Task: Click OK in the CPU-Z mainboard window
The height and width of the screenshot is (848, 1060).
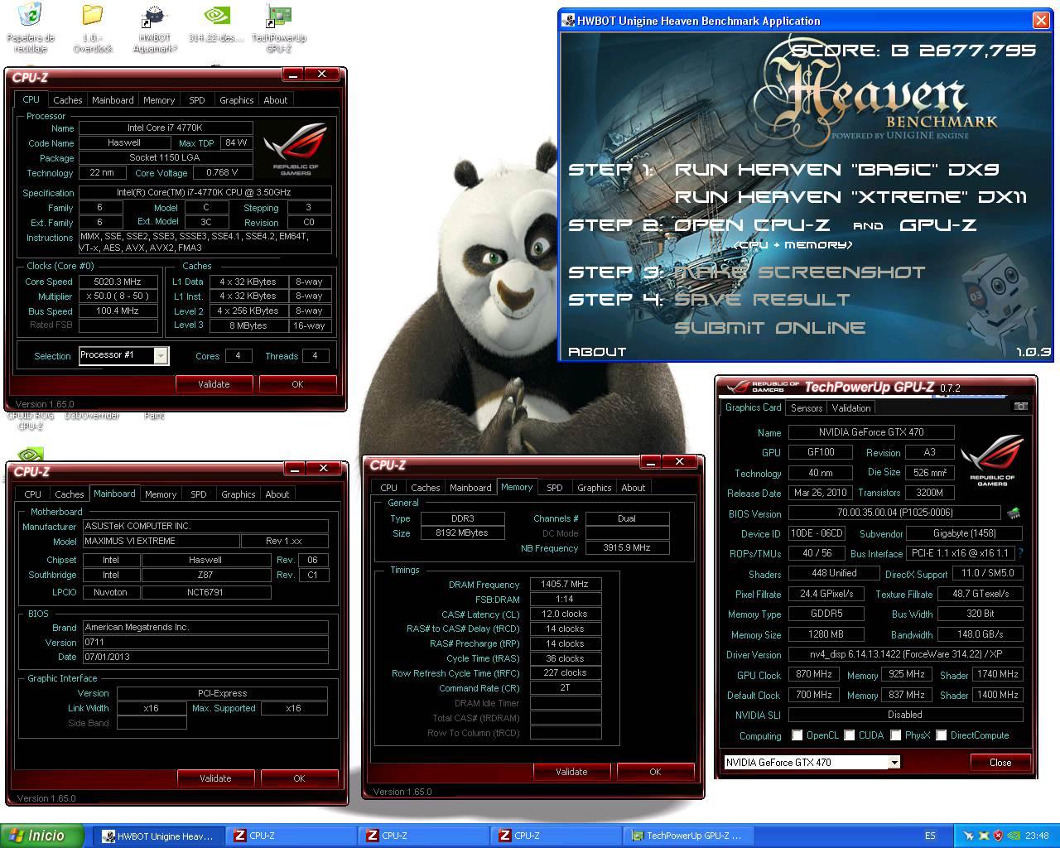Action: (x=299, y=778)
